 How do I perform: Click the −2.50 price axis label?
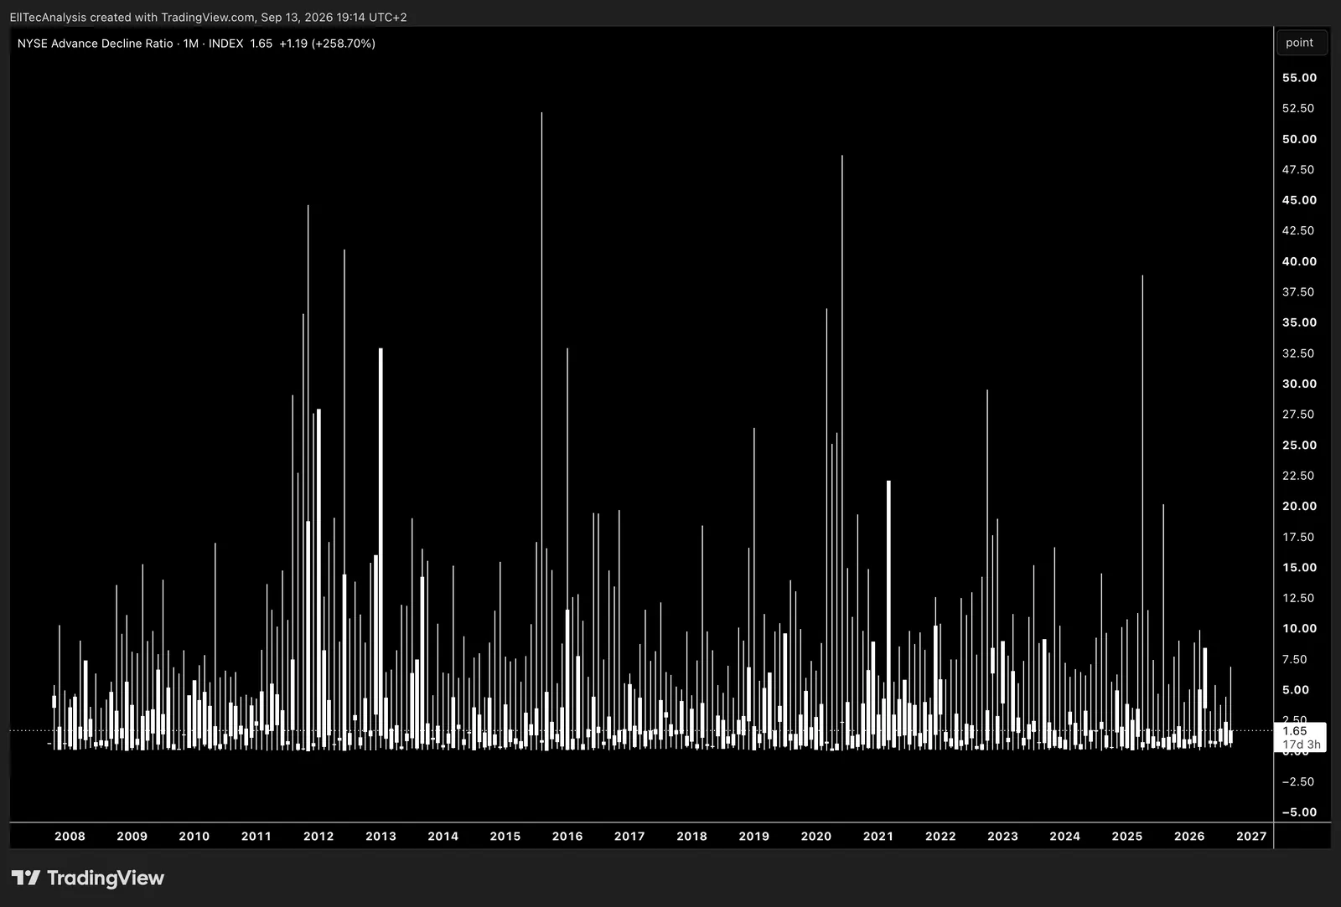click(x=1298, y=781)
